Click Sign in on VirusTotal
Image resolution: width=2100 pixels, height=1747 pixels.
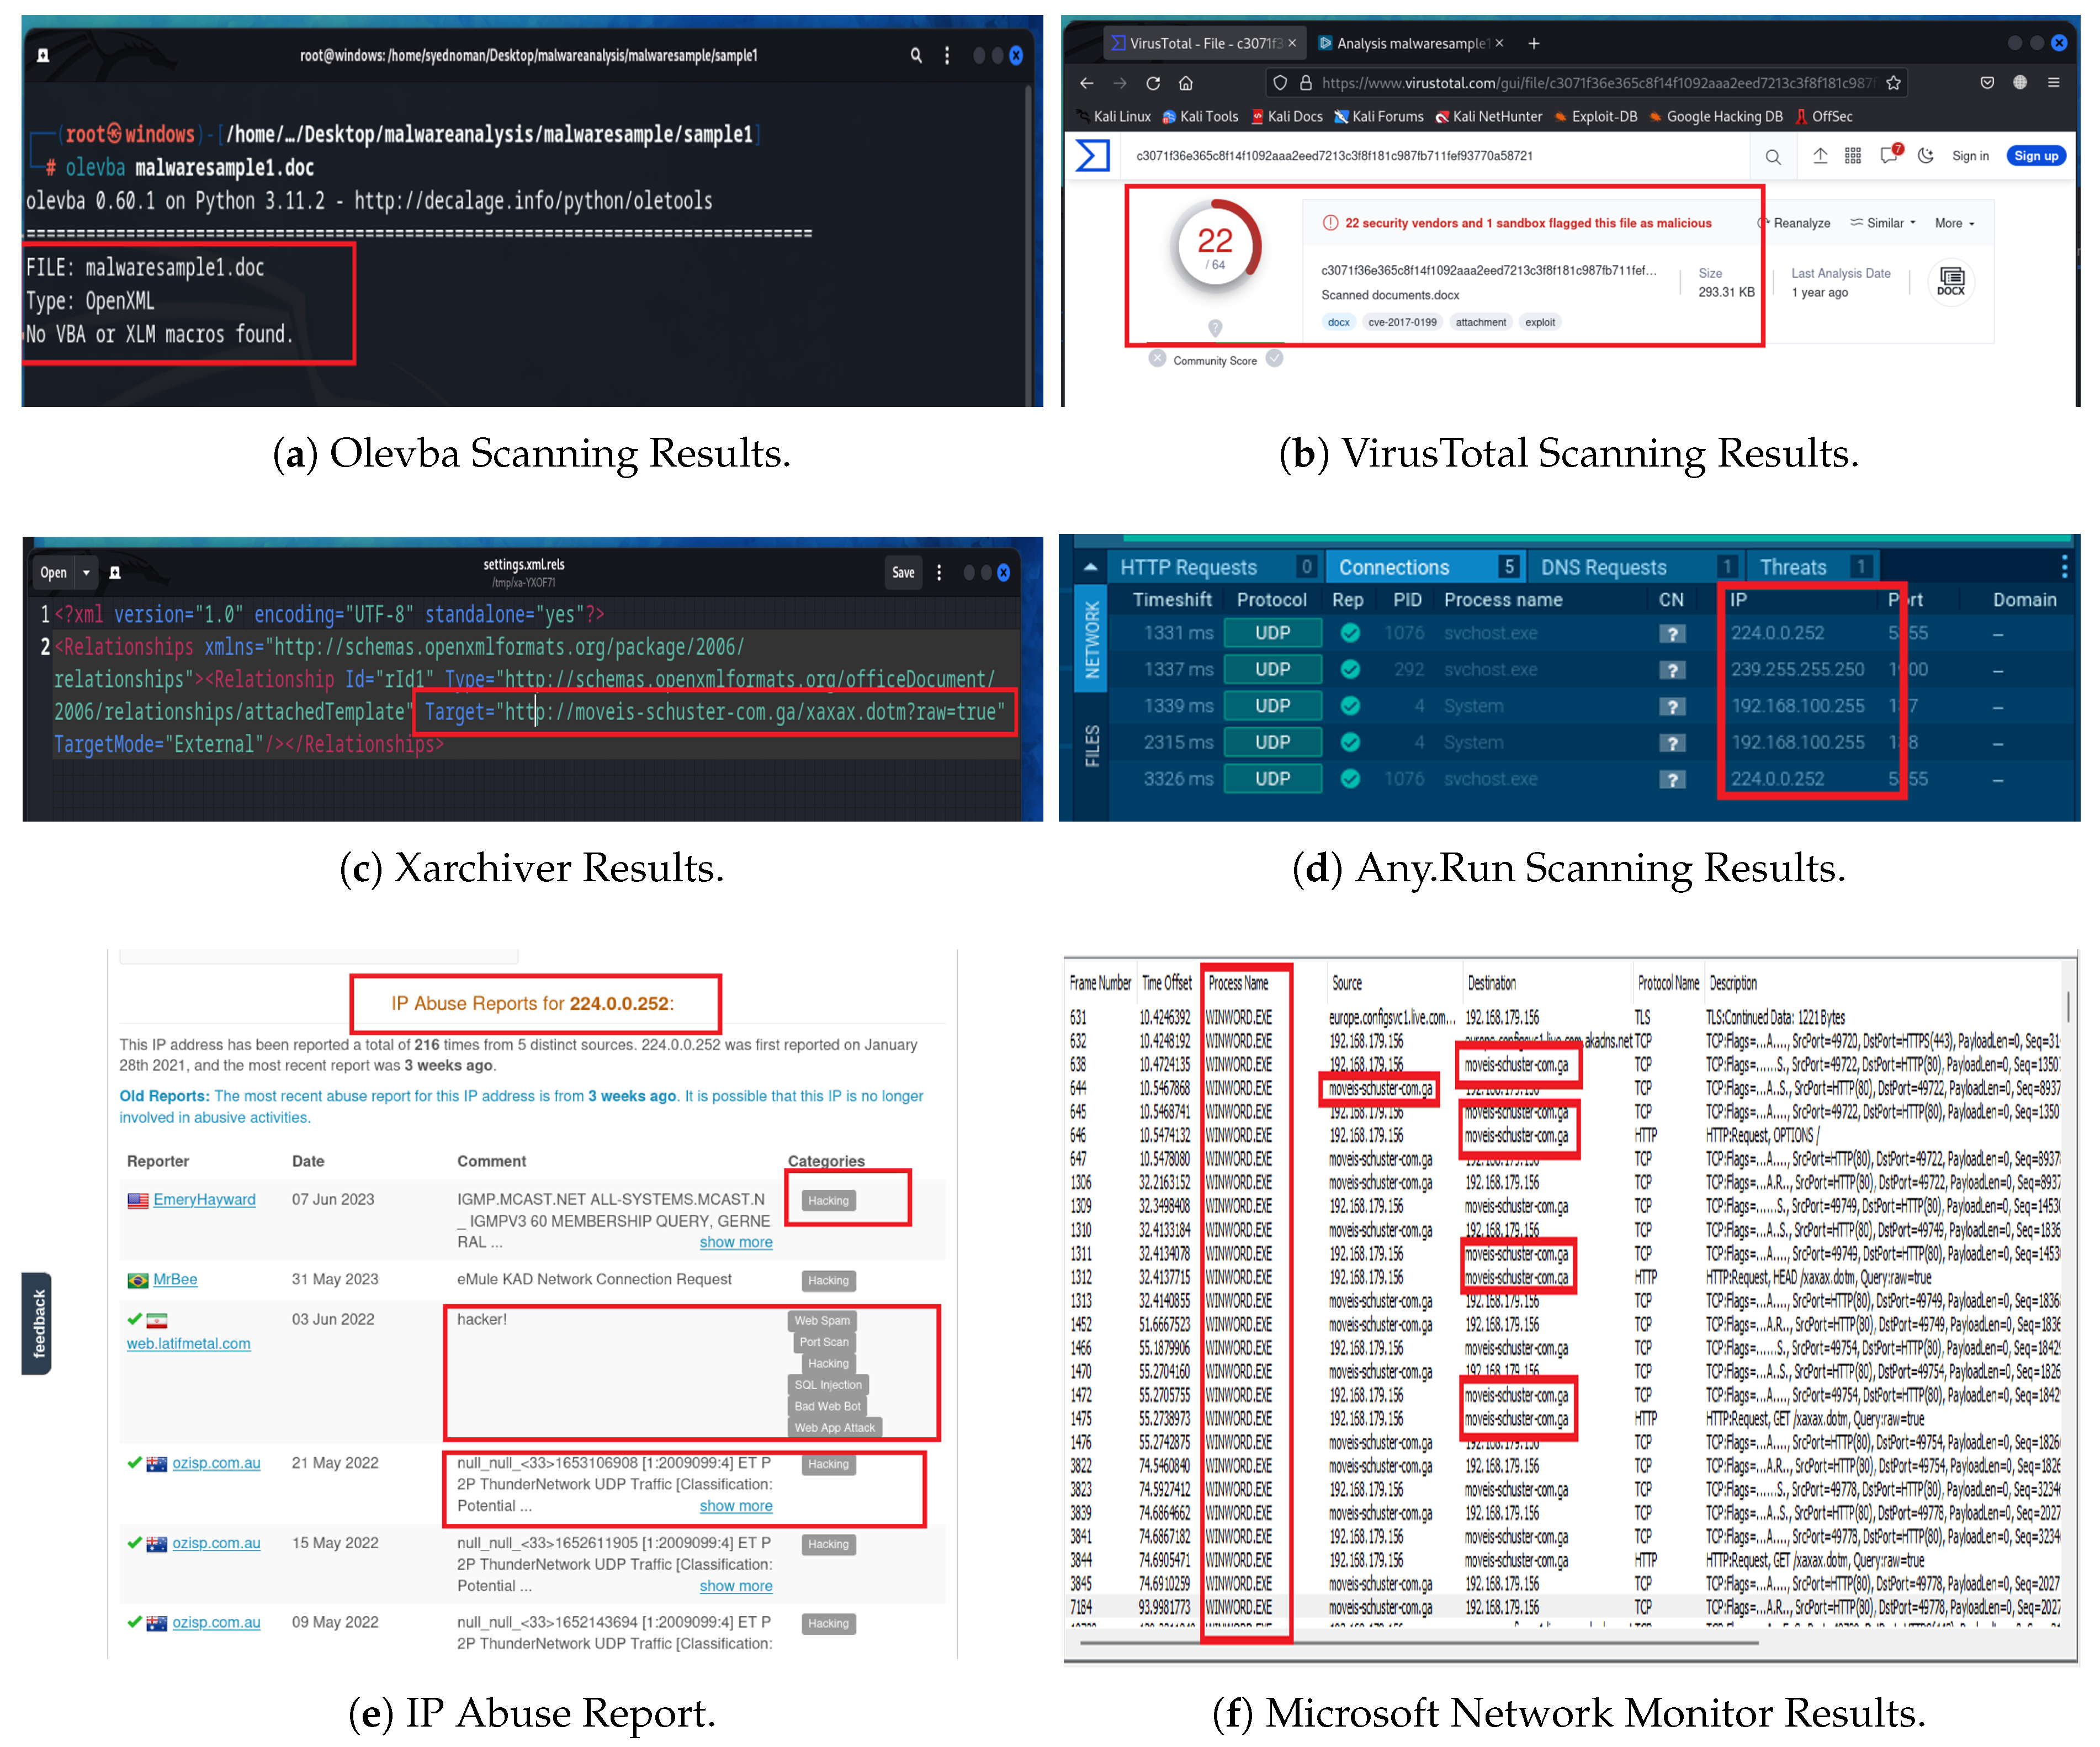coord(1970,156)
